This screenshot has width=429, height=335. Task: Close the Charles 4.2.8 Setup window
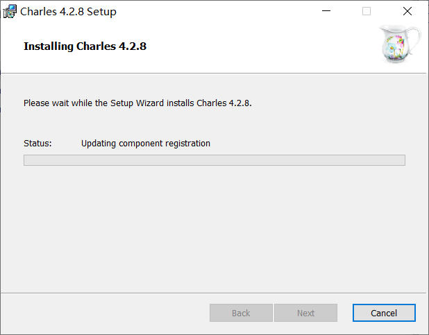tap(407, 11)
